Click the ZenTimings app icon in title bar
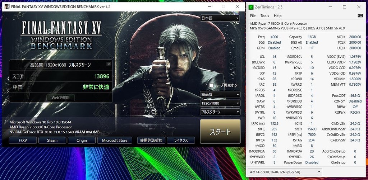The height and width of the screenshot is (180, 368). [x=250, y=7]
